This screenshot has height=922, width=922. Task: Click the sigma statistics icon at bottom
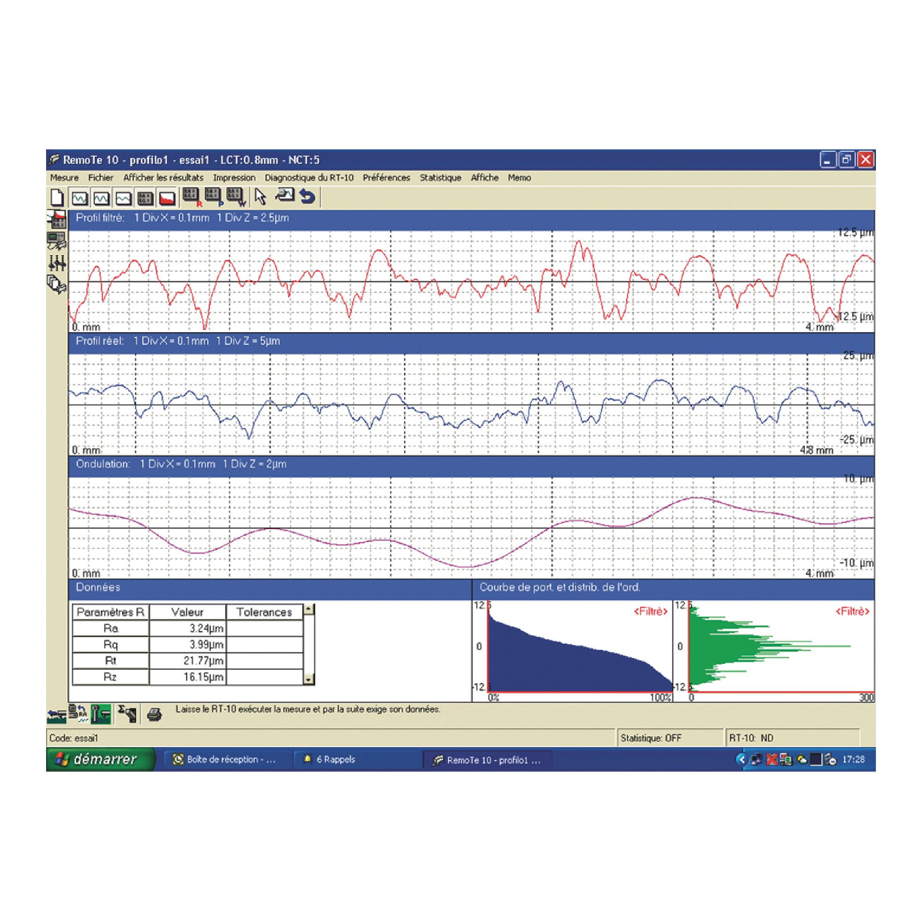tap(127, 714)
